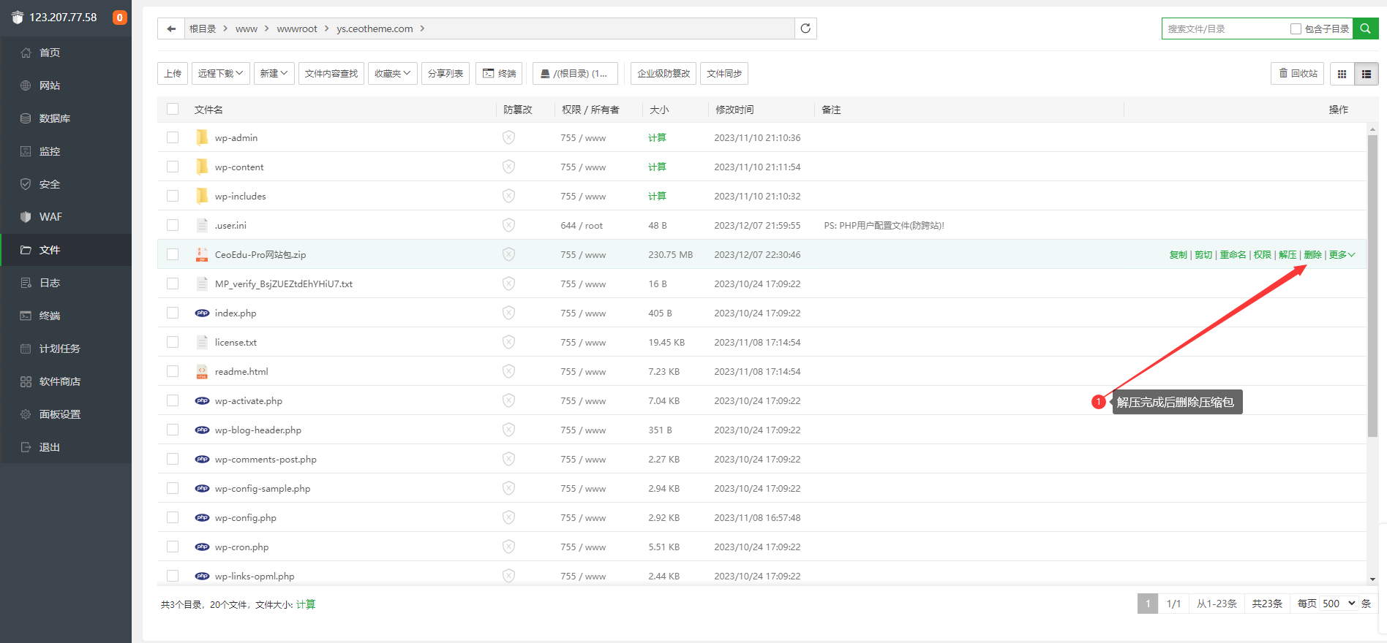This screenshot has height=643, width=1387.
Task: Switch to grid icon view
Action: pyautogui.click(x=1342, y=74)
